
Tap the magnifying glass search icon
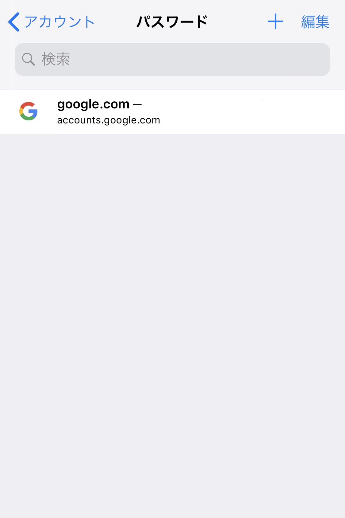(x=28, y=59)
